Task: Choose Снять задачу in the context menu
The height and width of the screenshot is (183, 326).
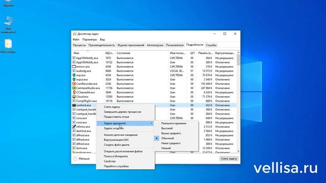Action: pyautogui.click(x=112, y=107)
